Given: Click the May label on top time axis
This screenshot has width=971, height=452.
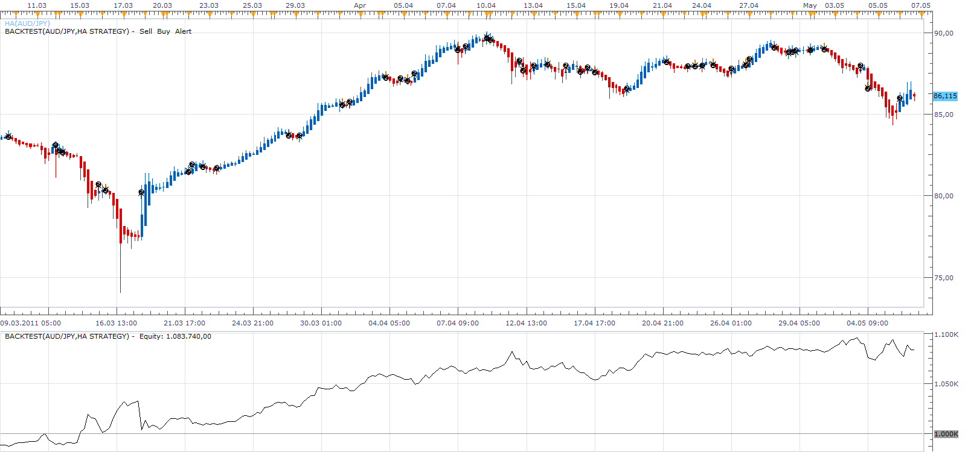Looking at the screenshot, I should 810,5.
